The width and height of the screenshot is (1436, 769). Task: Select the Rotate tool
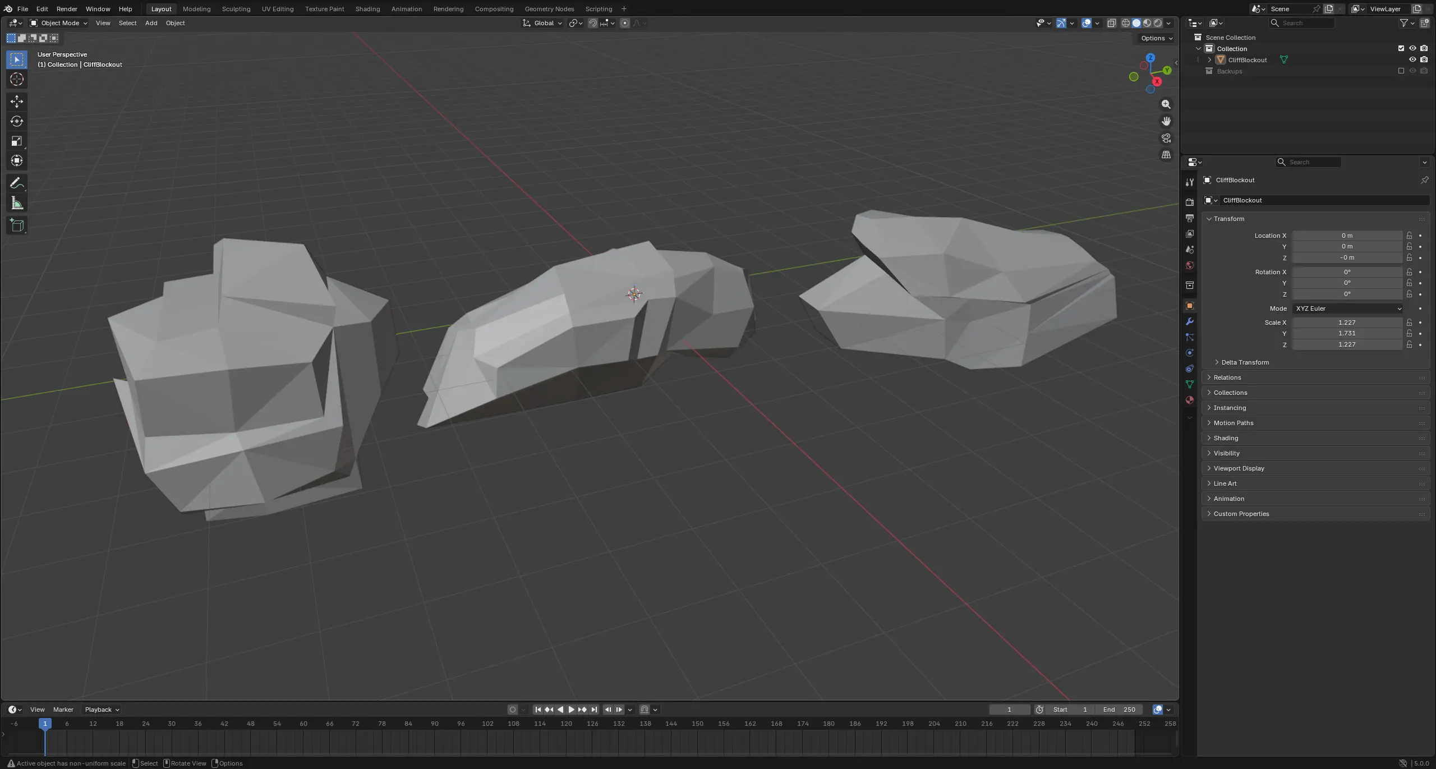coord(17,121)
